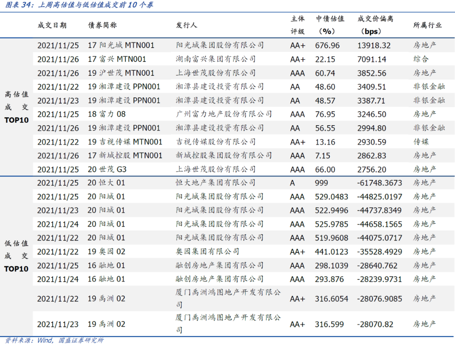Click the 主体评级 column header
This screenshot has width=455, height=346.
click(298, 25)
